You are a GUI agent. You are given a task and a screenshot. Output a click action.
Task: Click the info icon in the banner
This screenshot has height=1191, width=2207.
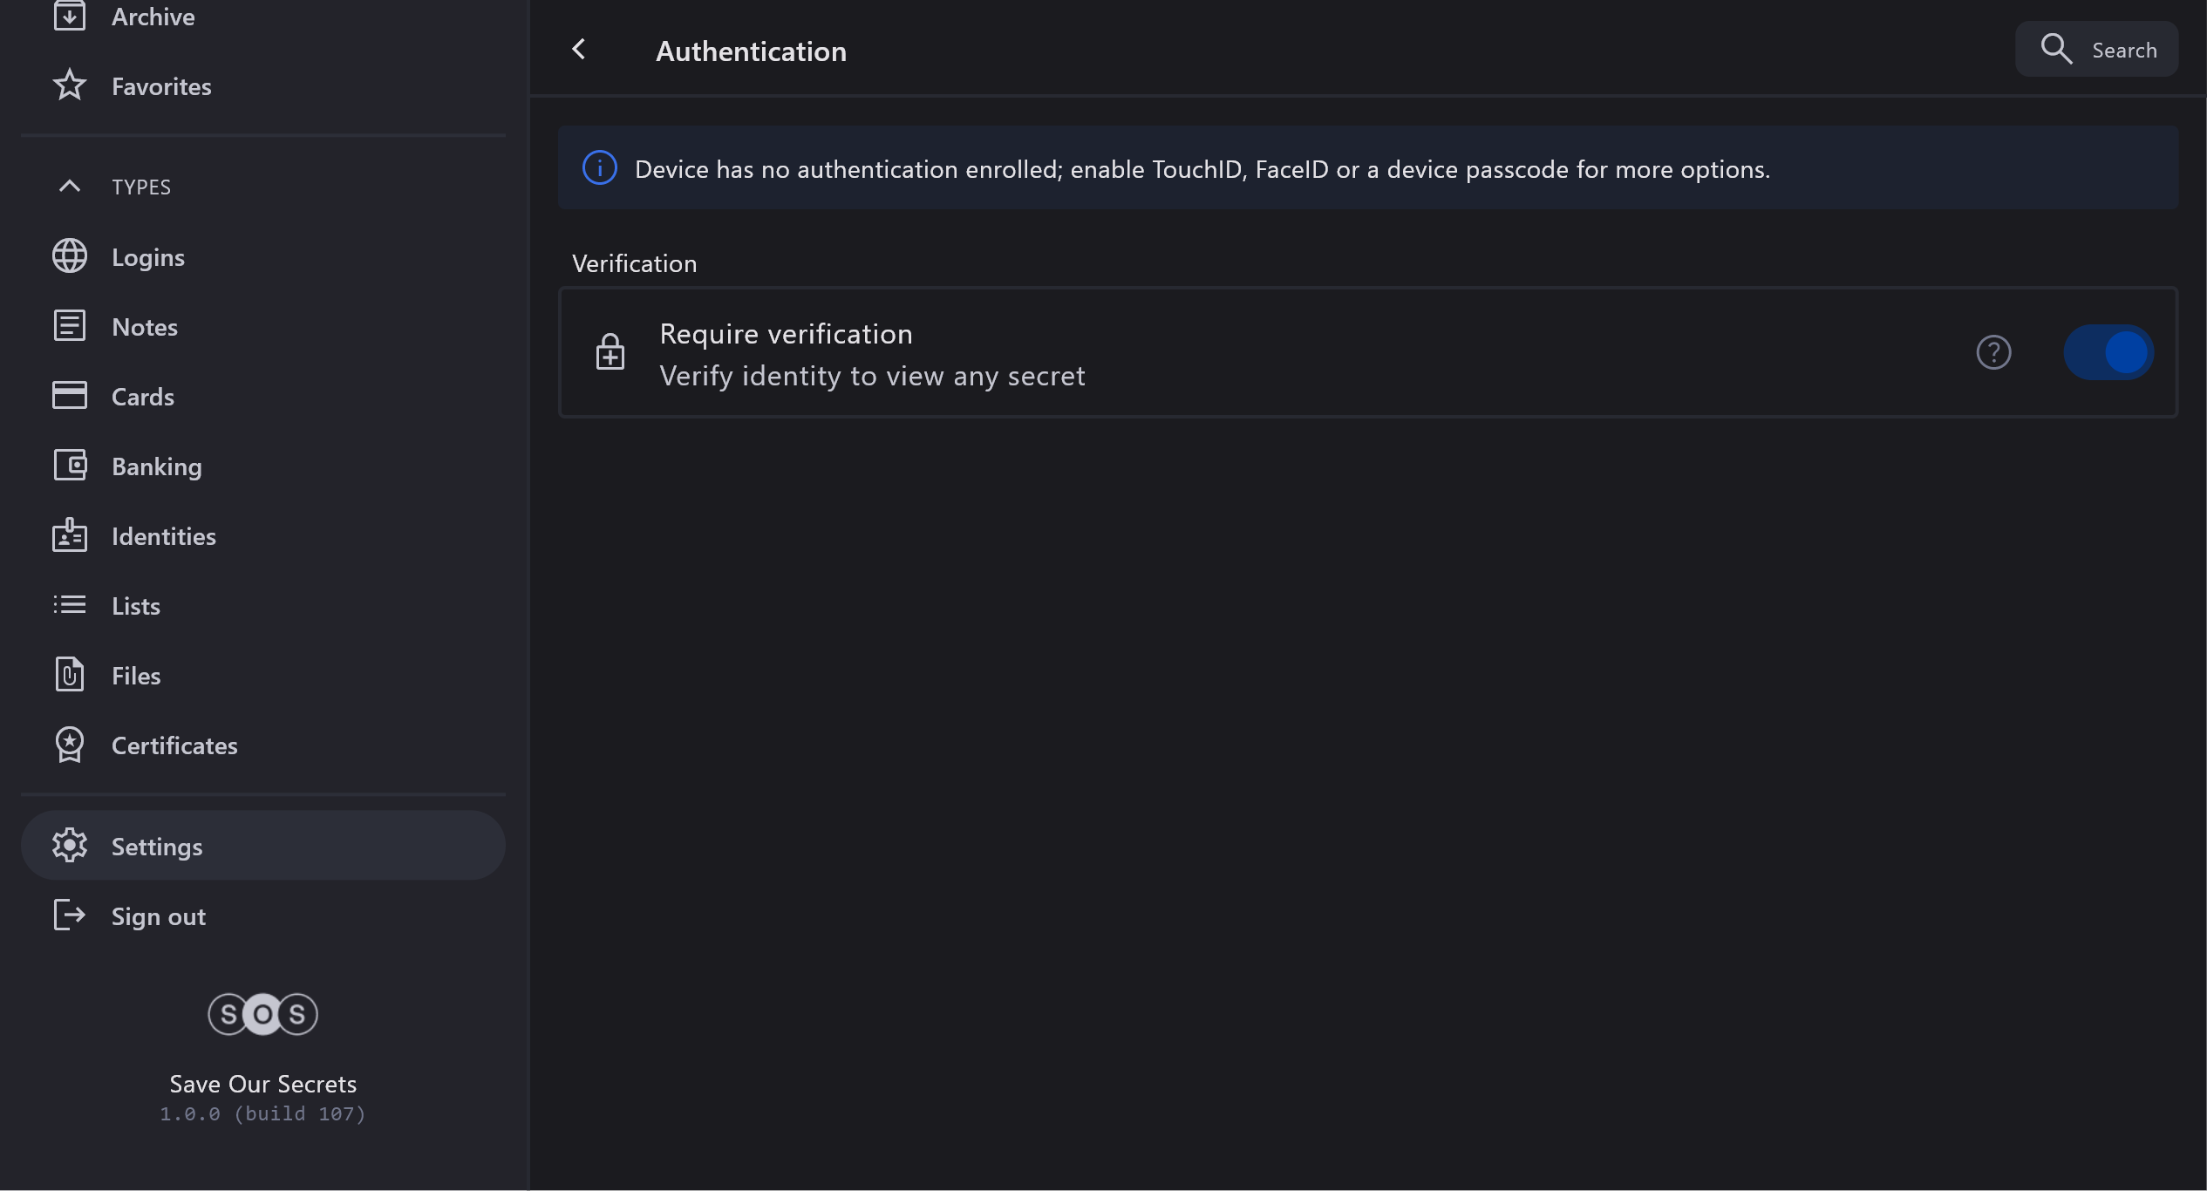(600, 168)
